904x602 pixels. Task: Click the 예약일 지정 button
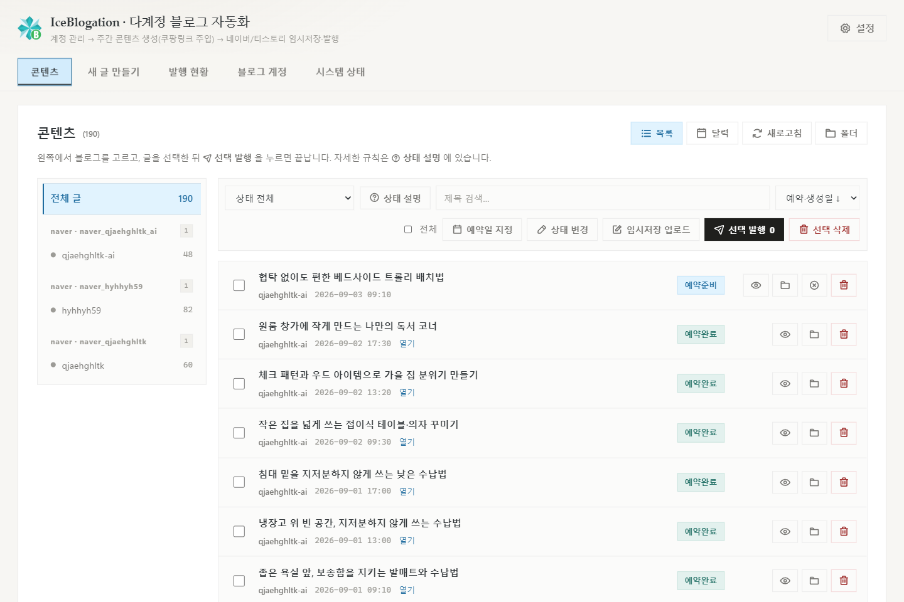click(x=483, y=230)
